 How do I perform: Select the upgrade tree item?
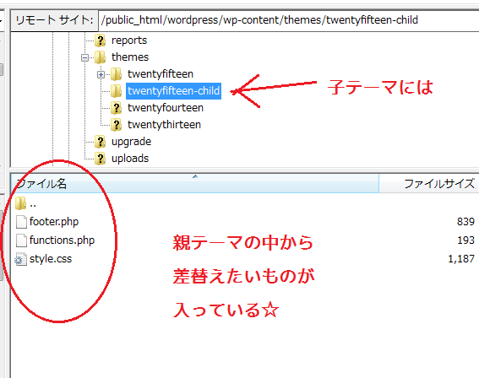click(x=131, y=142)
